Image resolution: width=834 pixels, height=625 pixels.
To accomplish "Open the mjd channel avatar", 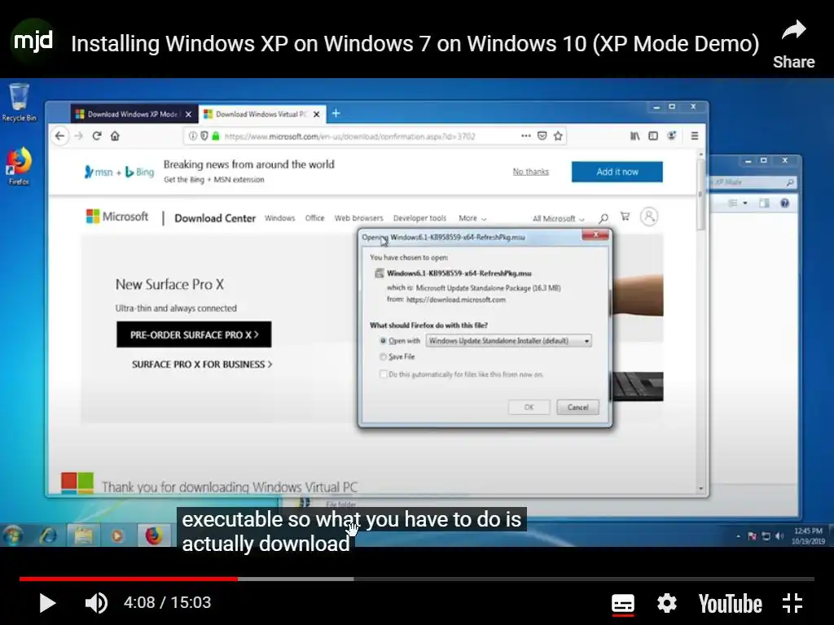I will tap(33, 42).
